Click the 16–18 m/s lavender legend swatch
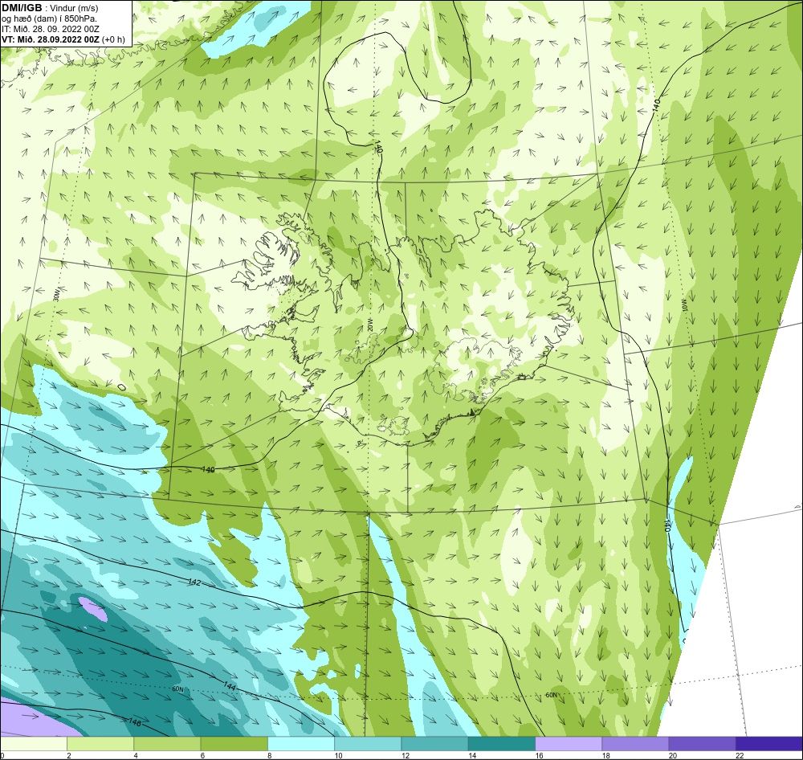The height and width of the screenshot is (760, 803). 569,743
